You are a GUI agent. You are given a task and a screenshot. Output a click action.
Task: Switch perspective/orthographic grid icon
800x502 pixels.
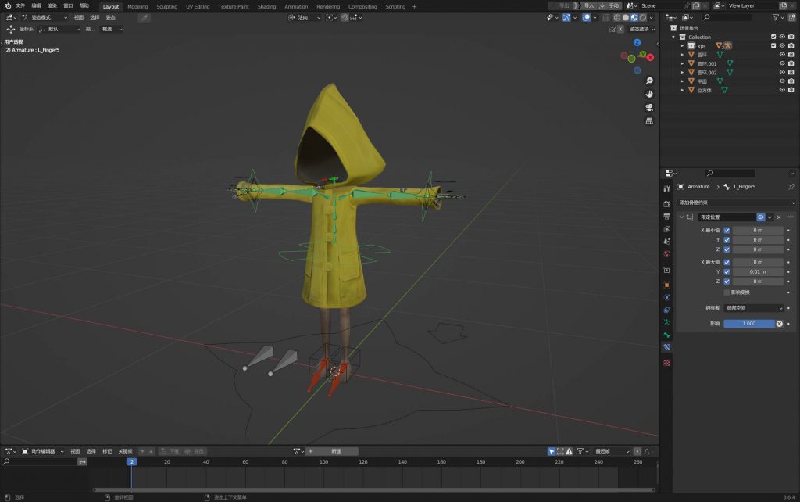point(649,121)
